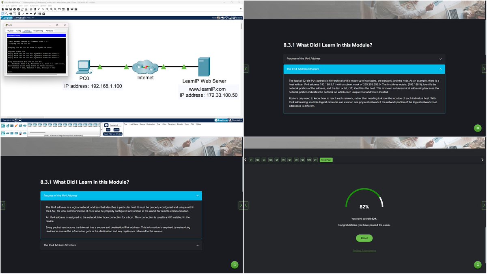Click the www.learnIP.com label
The height and width of the screenshot is (274, 487).
tap(207, 89)
